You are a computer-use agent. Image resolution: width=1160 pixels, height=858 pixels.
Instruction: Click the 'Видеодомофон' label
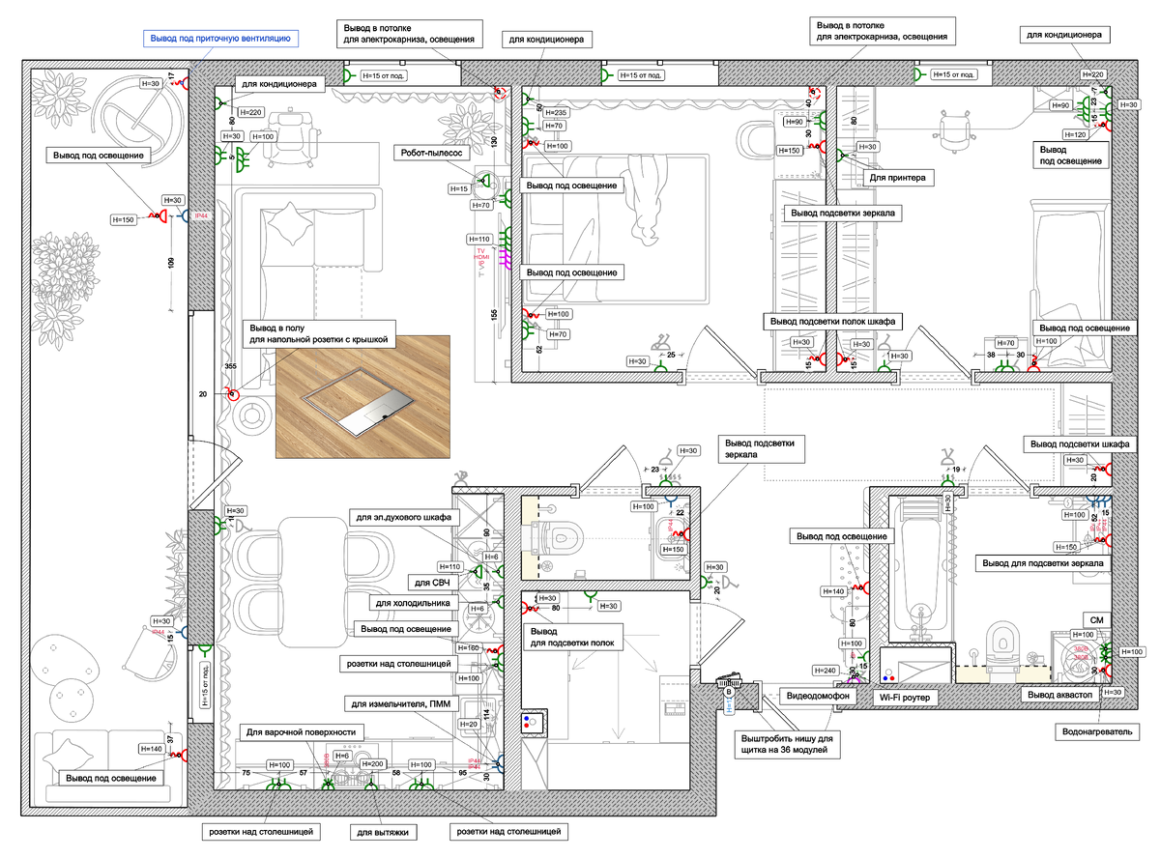point(818,695)
